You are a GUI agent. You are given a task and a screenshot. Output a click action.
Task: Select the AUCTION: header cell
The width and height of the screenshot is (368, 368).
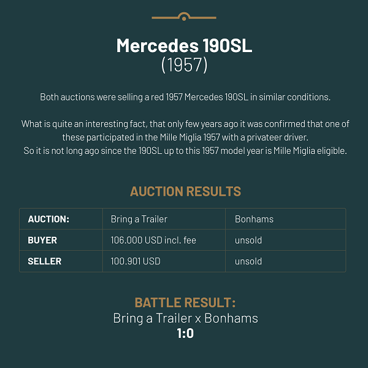click(x=61, y=219)
